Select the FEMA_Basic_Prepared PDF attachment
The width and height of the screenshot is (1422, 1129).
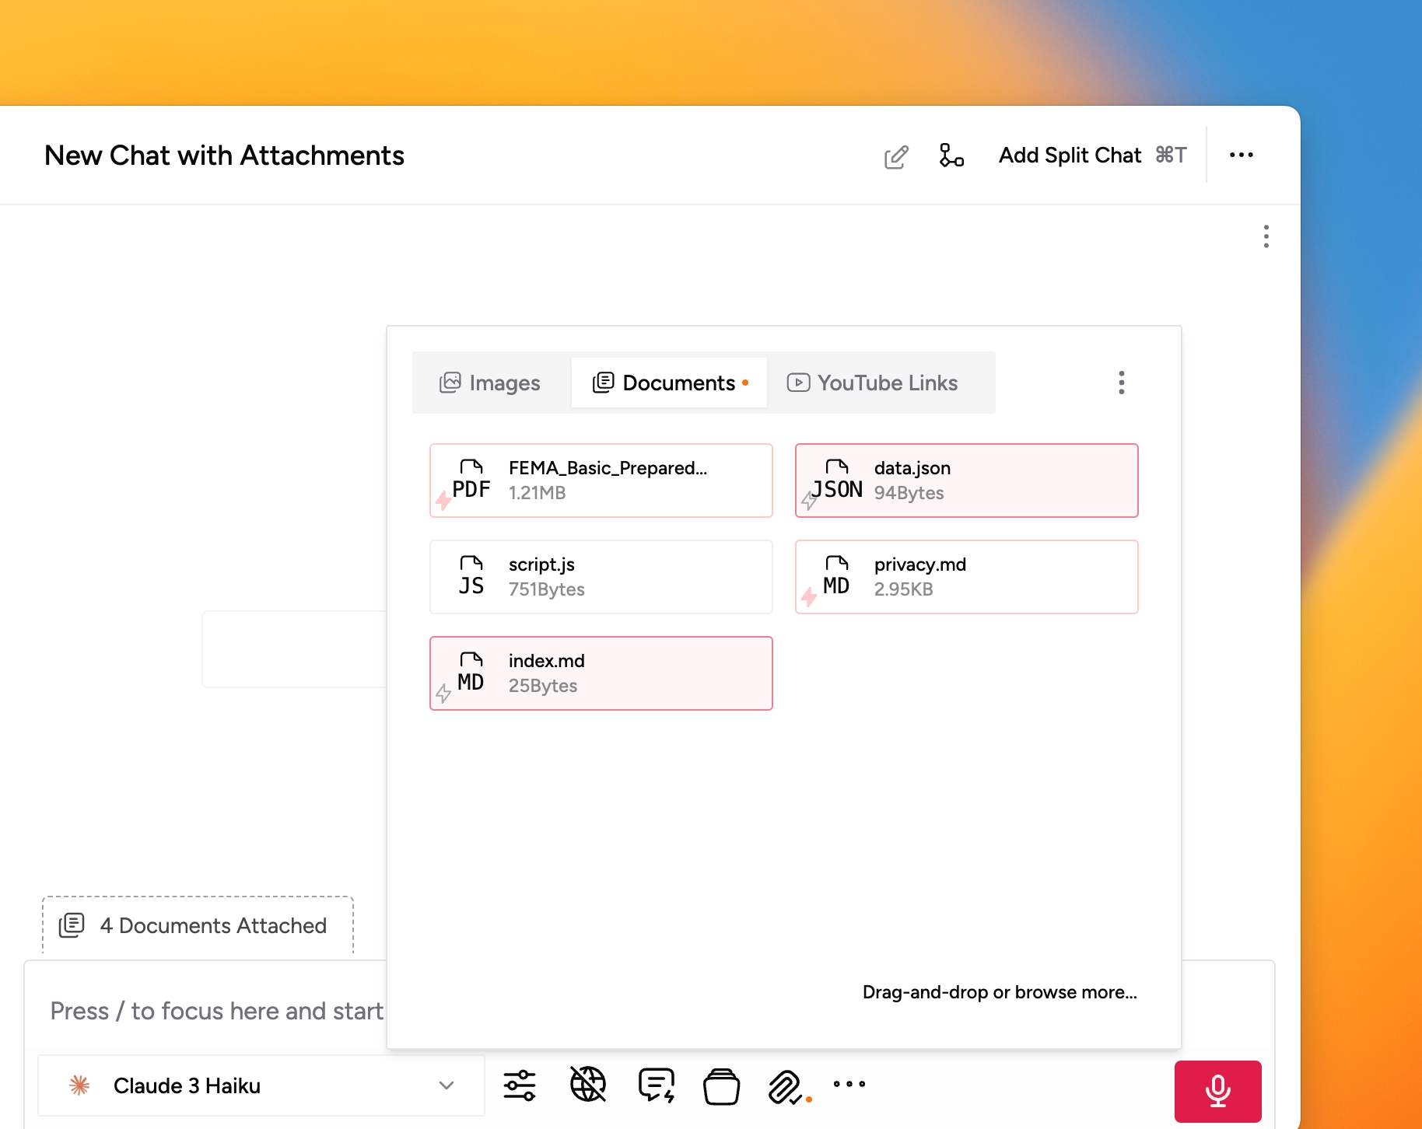(601, 480)
